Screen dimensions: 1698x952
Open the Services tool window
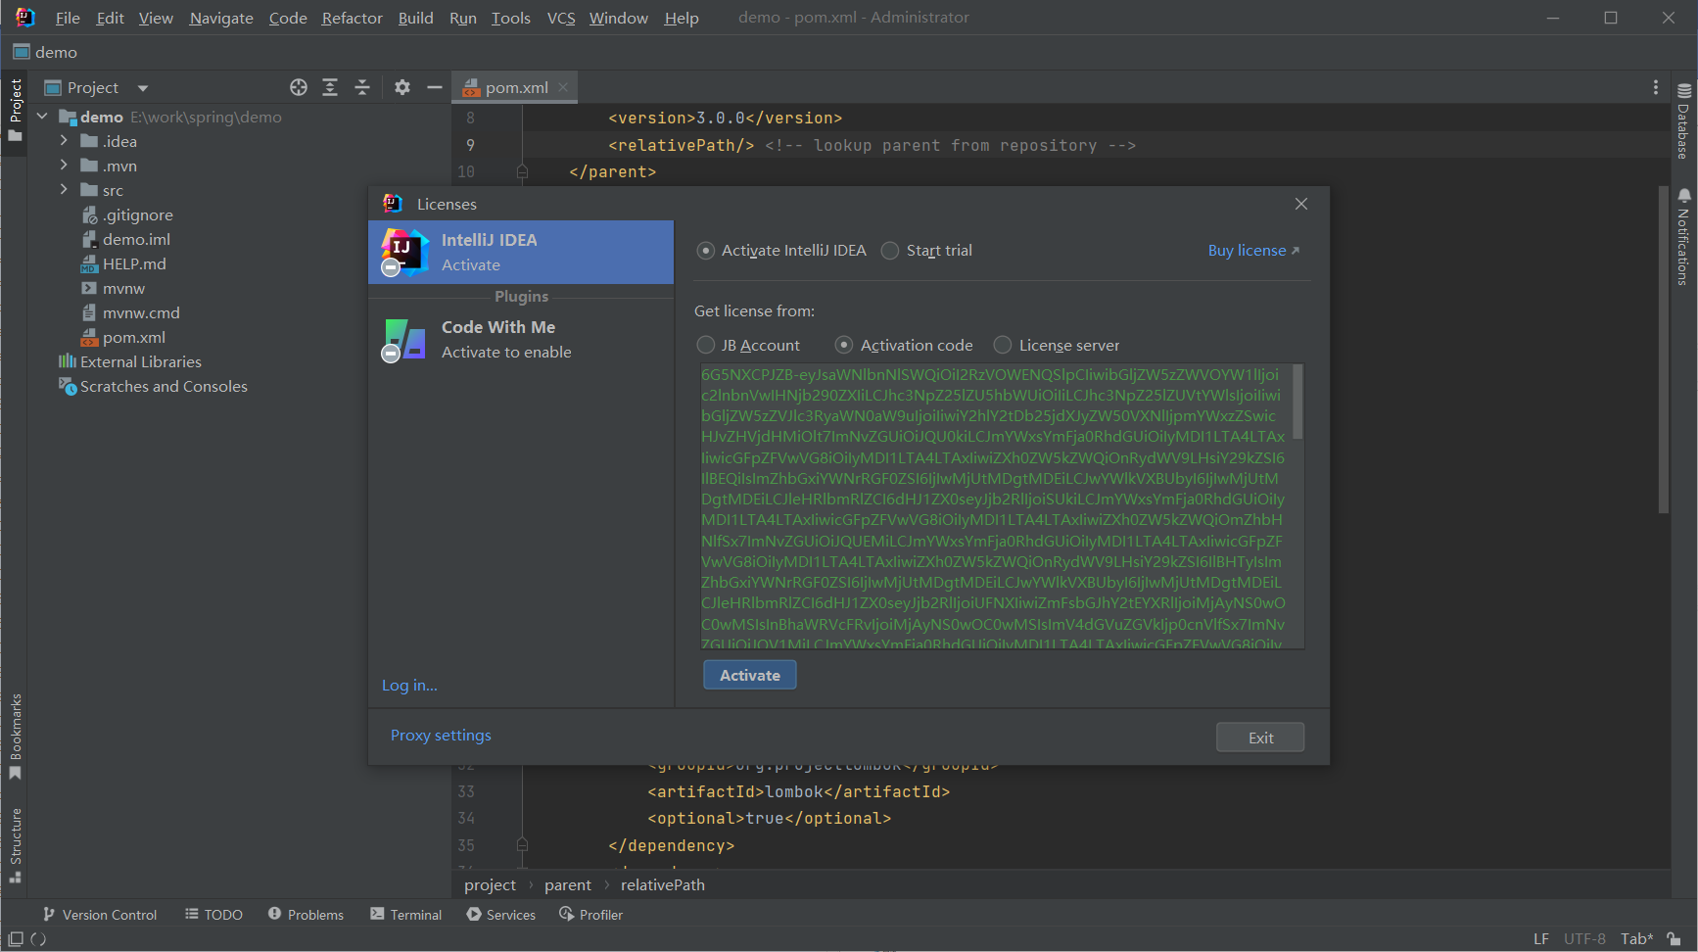[x=500, y=915]
